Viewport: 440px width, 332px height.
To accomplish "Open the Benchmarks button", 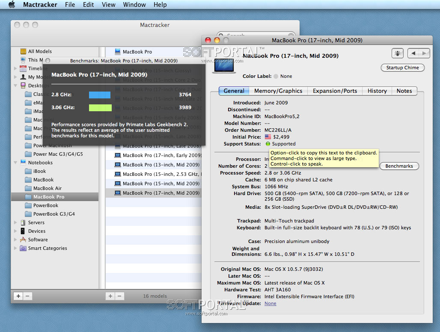I will (399, 166).
